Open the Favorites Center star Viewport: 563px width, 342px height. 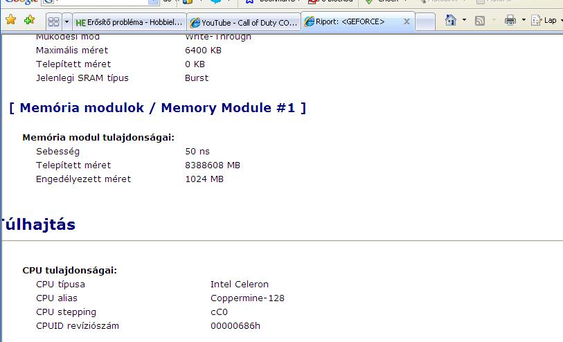(x=11, y=19)
